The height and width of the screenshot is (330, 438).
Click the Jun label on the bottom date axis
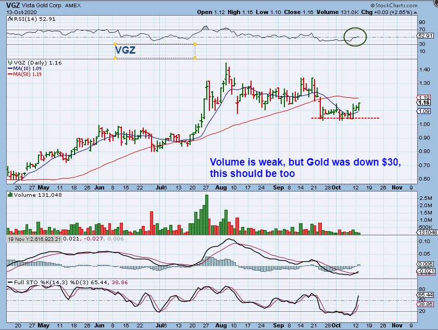99,325
